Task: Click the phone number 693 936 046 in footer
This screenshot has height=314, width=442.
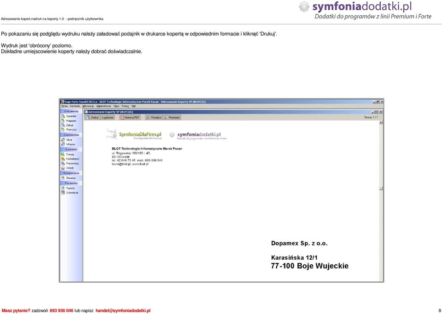Action: coord(61,311)
